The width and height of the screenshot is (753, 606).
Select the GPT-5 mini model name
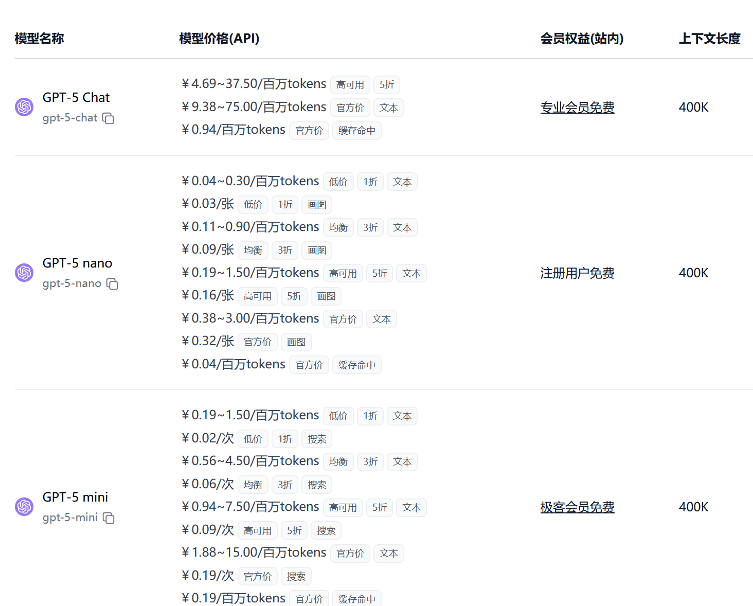(x=75, y=497)
